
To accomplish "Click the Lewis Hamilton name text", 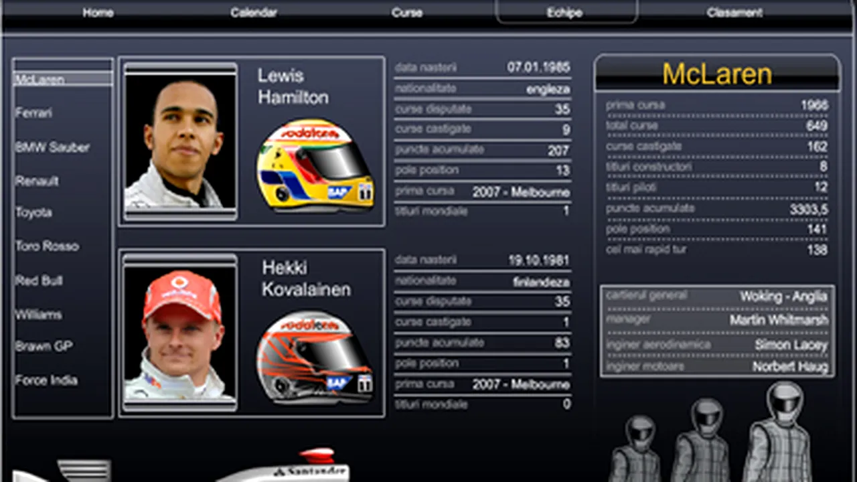I will point(293,86).
